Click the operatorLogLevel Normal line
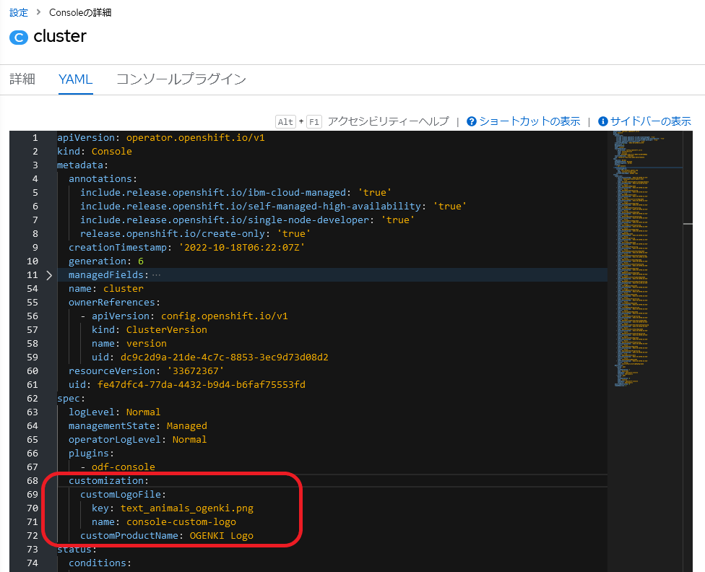The height and width of the screenshot is (572, 705). tap(137, 439)
